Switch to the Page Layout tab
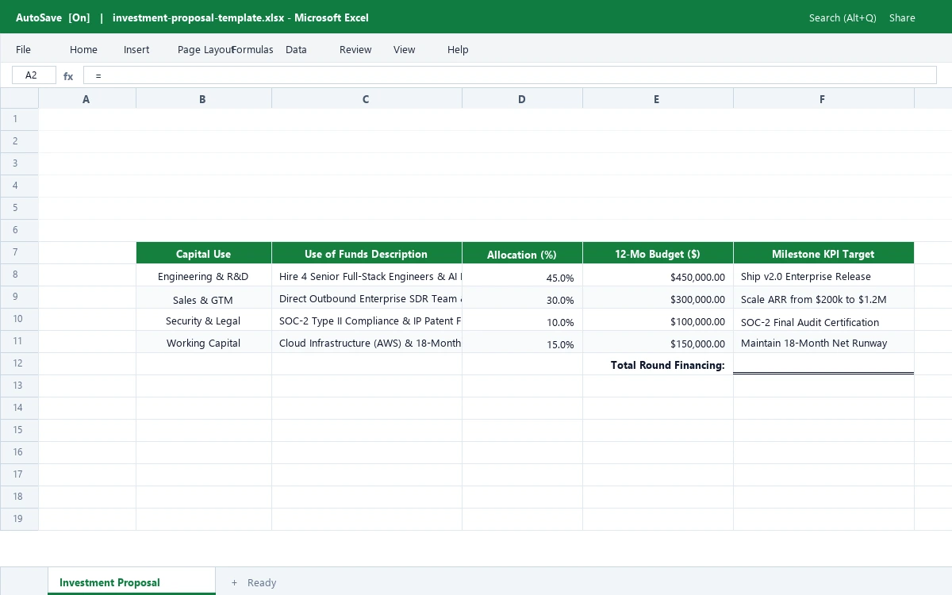The height and width of the screenshot is (595, 952). point(205,49)
